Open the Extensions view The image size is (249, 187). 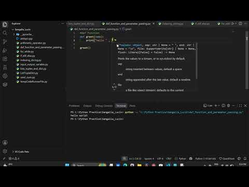(x=5, y=59)
